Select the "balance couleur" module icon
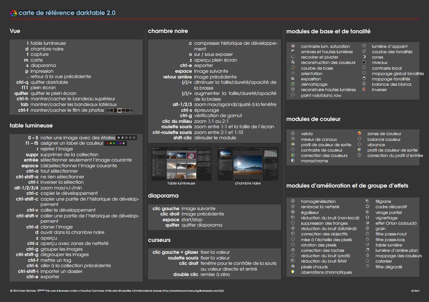The image size is (429, 302). 359,139
